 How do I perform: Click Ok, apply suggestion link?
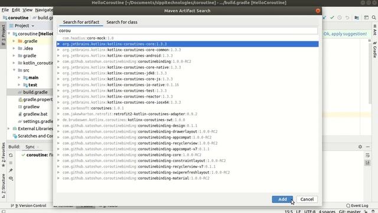point(345,34)
